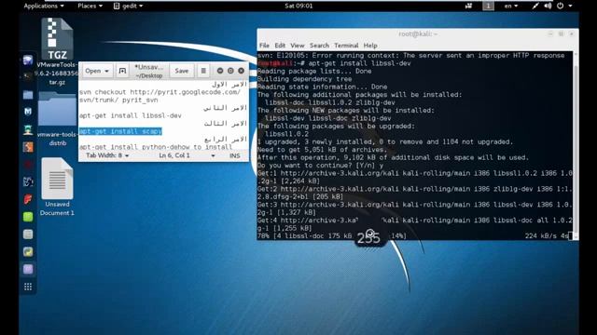Launch the orange Burp Suite dock icon
Viewport: 597px width, 335px height.
tap(28, 147)
